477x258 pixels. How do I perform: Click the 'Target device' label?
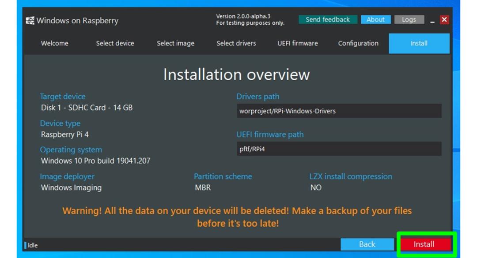point(63,97)
